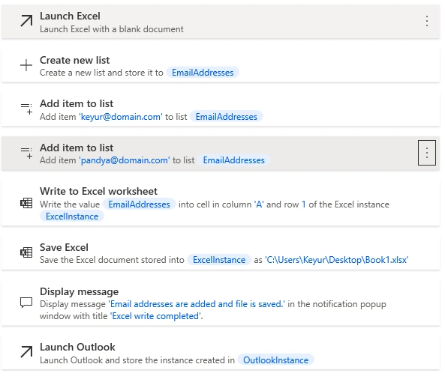Click the Save Excel spreadsheet icon
Image resolution: width=445 pixels, height=376 pixels.
[26, 252]
